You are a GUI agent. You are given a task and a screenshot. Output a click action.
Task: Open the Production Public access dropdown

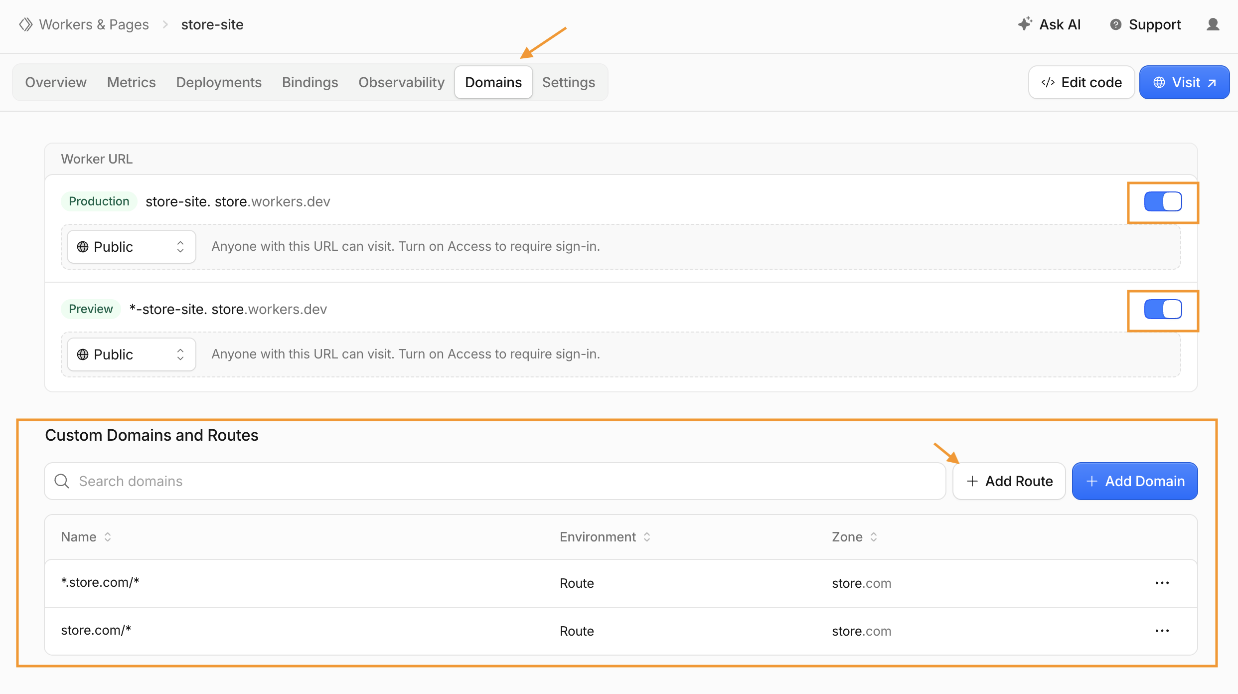pyautogui.click(x=132, y=247)
